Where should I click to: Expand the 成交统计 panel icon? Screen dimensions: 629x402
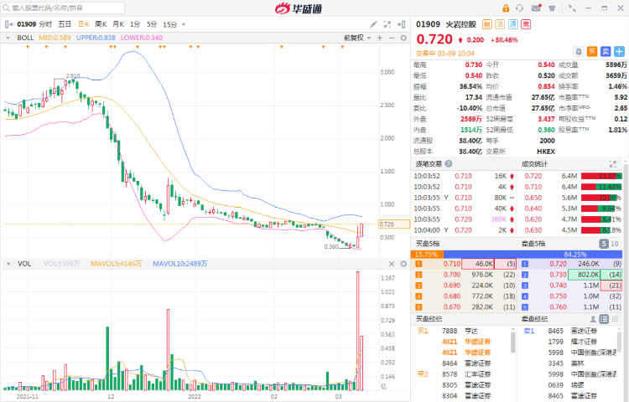(x=612, y=164)
